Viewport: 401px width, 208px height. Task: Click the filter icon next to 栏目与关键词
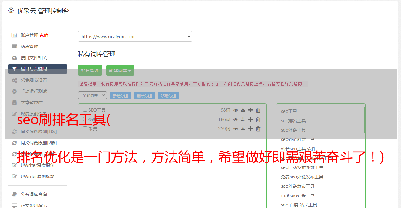click(14, 69)
